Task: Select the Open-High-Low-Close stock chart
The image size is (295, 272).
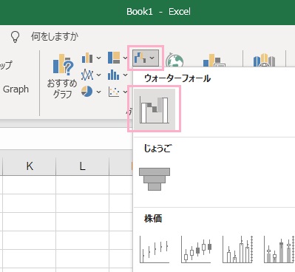Action: [x=196, y=249]
